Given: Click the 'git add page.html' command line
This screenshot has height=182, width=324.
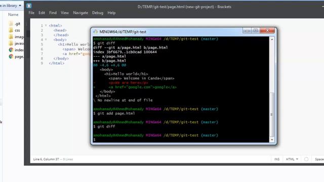Looking at the screenshot, I should [x=114, y=113].
